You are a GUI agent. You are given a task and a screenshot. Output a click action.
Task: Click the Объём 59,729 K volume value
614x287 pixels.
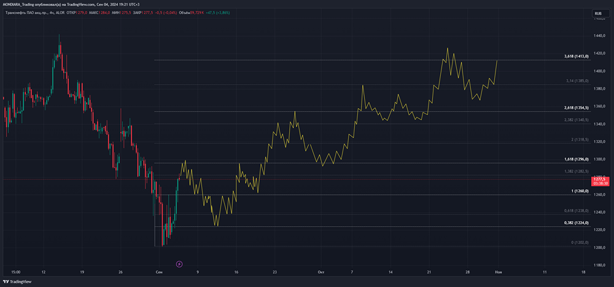[x=192, y=13]
